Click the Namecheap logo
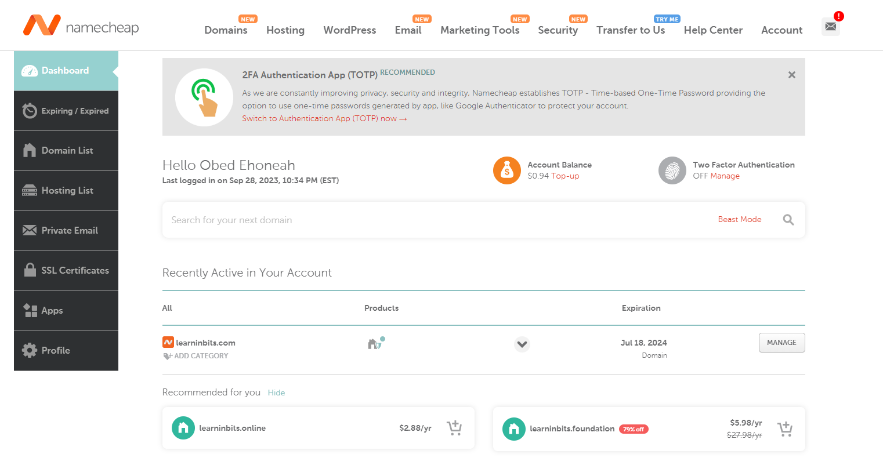The width and height of the screenshot is (883, 465). pos(81,26)
